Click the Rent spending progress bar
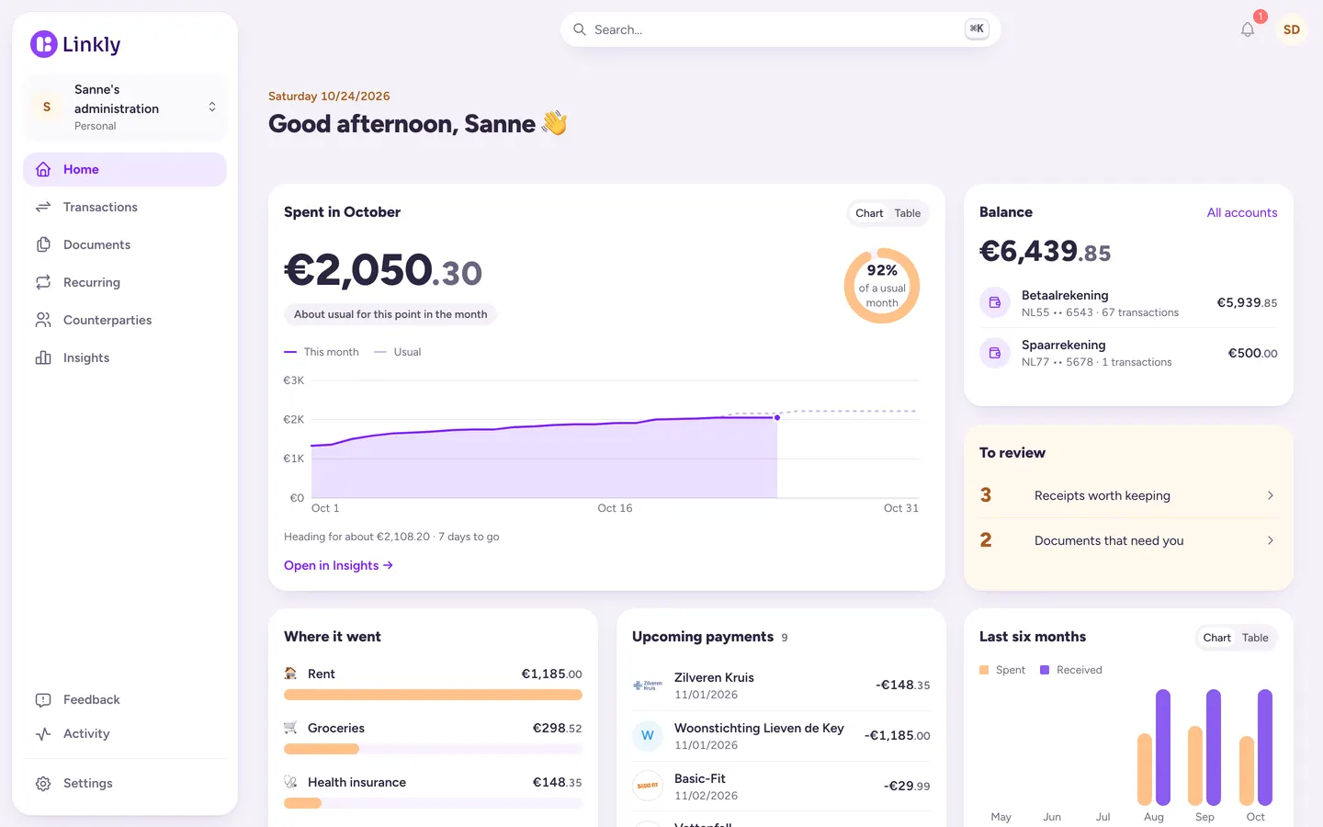 [433, 695]
